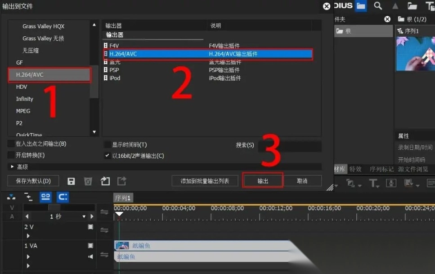Screen dimensions: 435x274
Task: Click the 输出 export button
Action: point(263,181)
